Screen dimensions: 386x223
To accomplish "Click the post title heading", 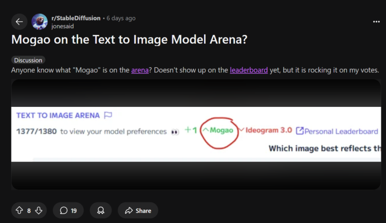I will 129,39.
